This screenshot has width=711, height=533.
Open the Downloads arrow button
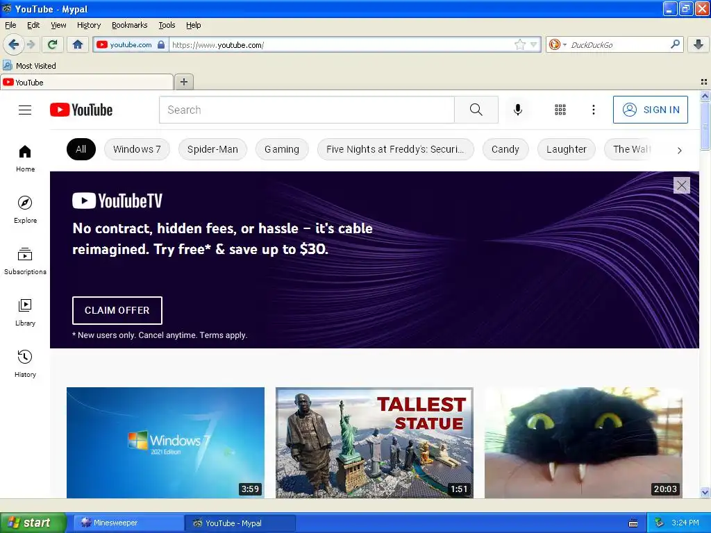tap(699, 44)
